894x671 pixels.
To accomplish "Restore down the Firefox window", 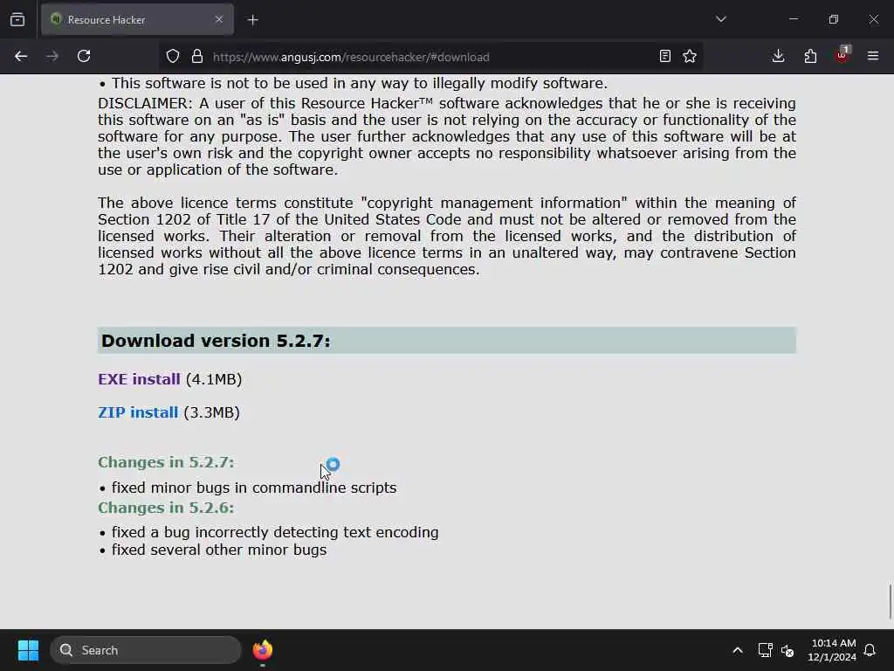I will click(x=834, y=19).
